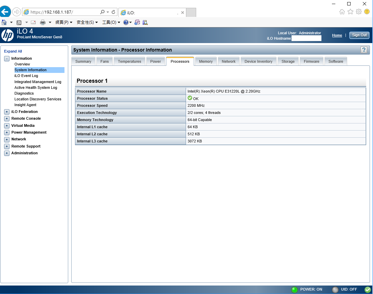Open Favorites with the star icon
The height and width of the screenshot is (294, 373).
(x=350, y=12)
